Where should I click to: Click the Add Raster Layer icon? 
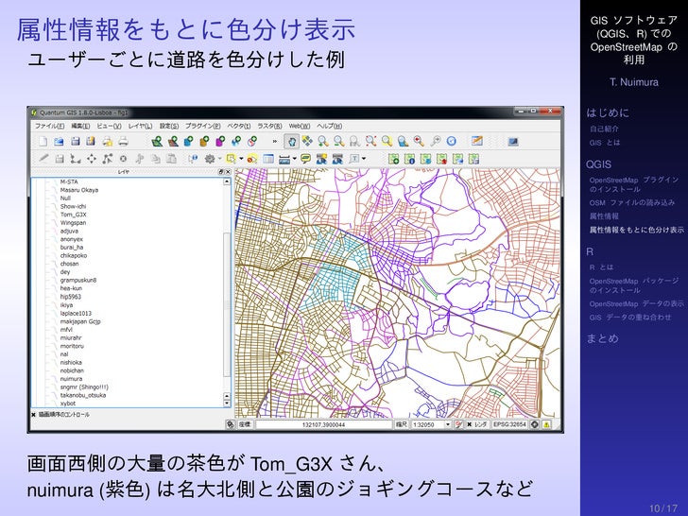173,142
